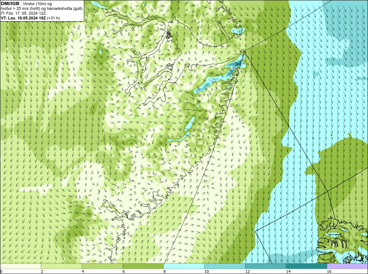
Task: Click the '0' label at the legend start
Action: 1,271
